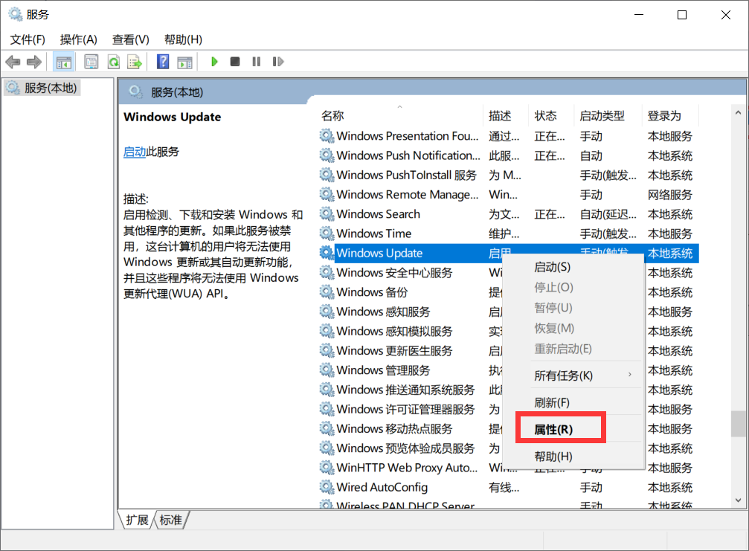
Task: Click the vertical scrollbar thumb
Action: coord(738,425)
